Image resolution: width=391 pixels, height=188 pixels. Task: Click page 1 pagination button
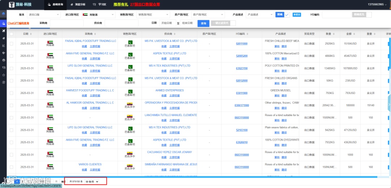click(17, 181)
